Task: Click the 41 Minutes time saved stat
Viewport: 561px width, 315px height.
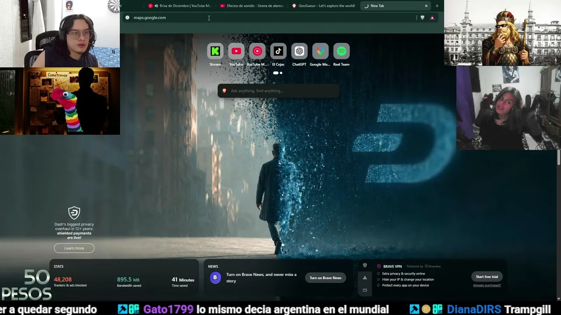Action: 183,282
